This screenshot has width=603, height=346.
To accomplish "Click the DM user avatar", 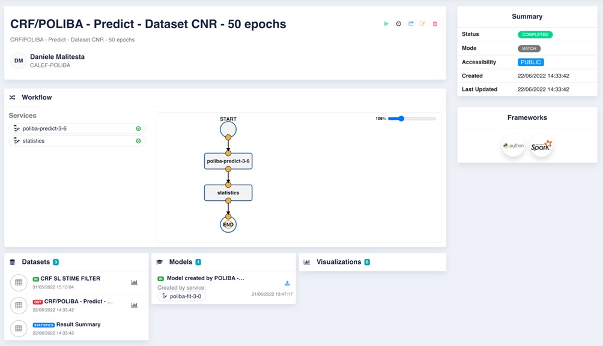I will pyautogui.click(x=19, y=61).
